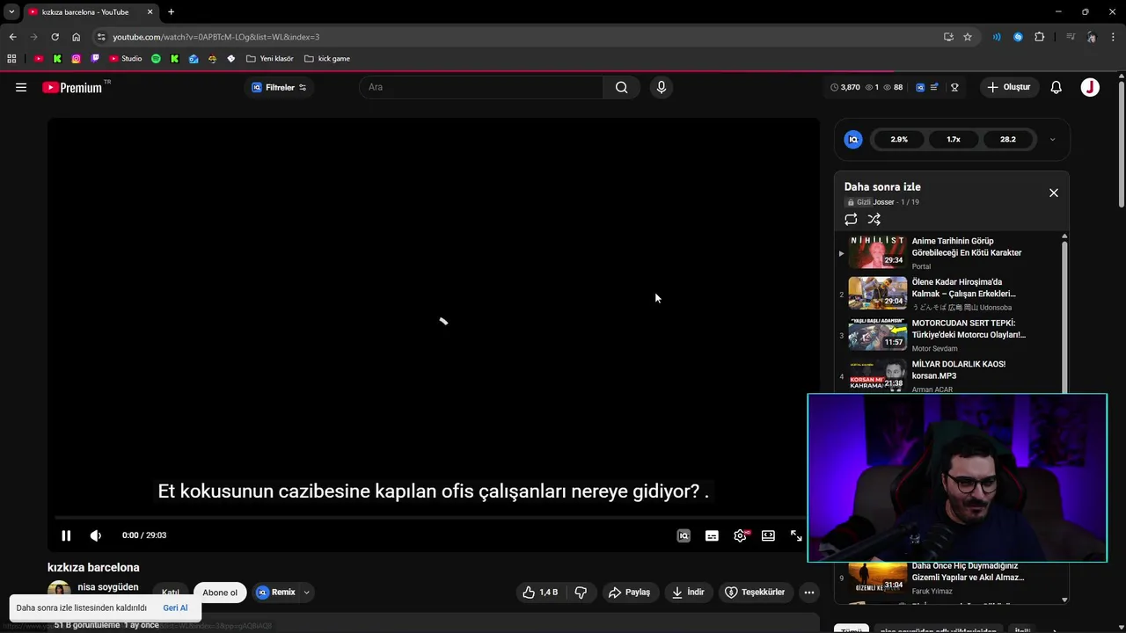Click the vidIQ IQ badge in sidebar
The width and height of the screenshot is (1126, 633).
pyautogui.click(x=853, y=139)
